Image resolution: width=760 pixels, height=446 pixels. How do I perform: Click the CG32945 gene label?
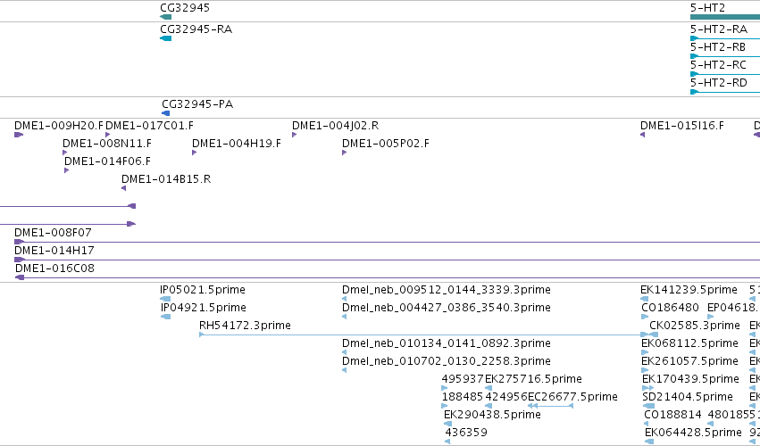click(185, 8)
